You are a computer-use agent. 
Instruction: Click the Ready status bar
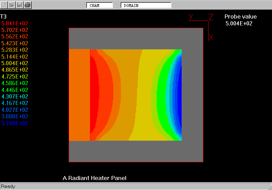coord(8,187)
